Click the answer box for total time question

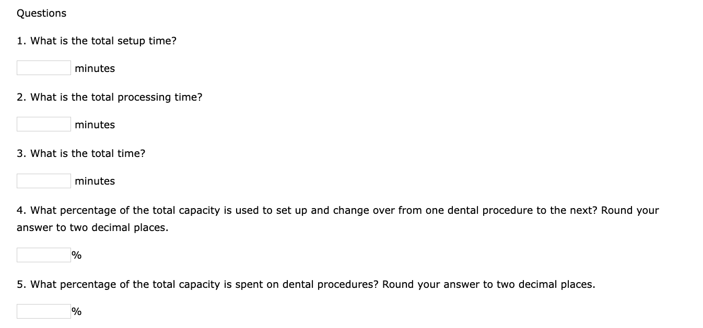[x=43, y=180]
